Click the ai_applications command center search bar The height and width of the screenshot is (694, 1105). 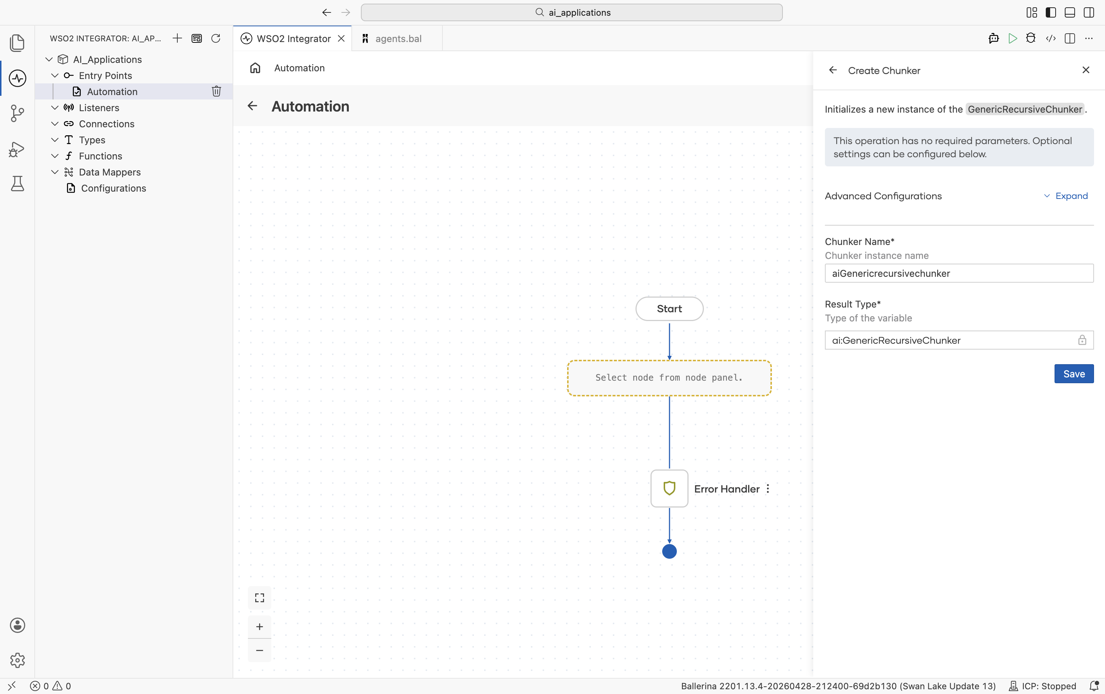pos(571,12)
